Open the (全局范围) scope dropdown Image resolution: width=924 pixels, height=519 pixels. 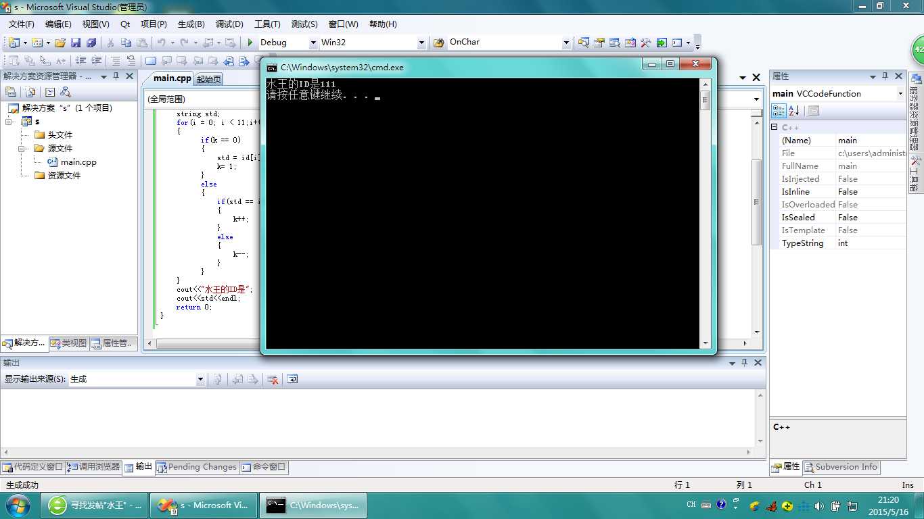756,99
